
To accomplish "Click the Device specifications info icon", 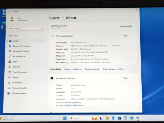I will 52,36.
